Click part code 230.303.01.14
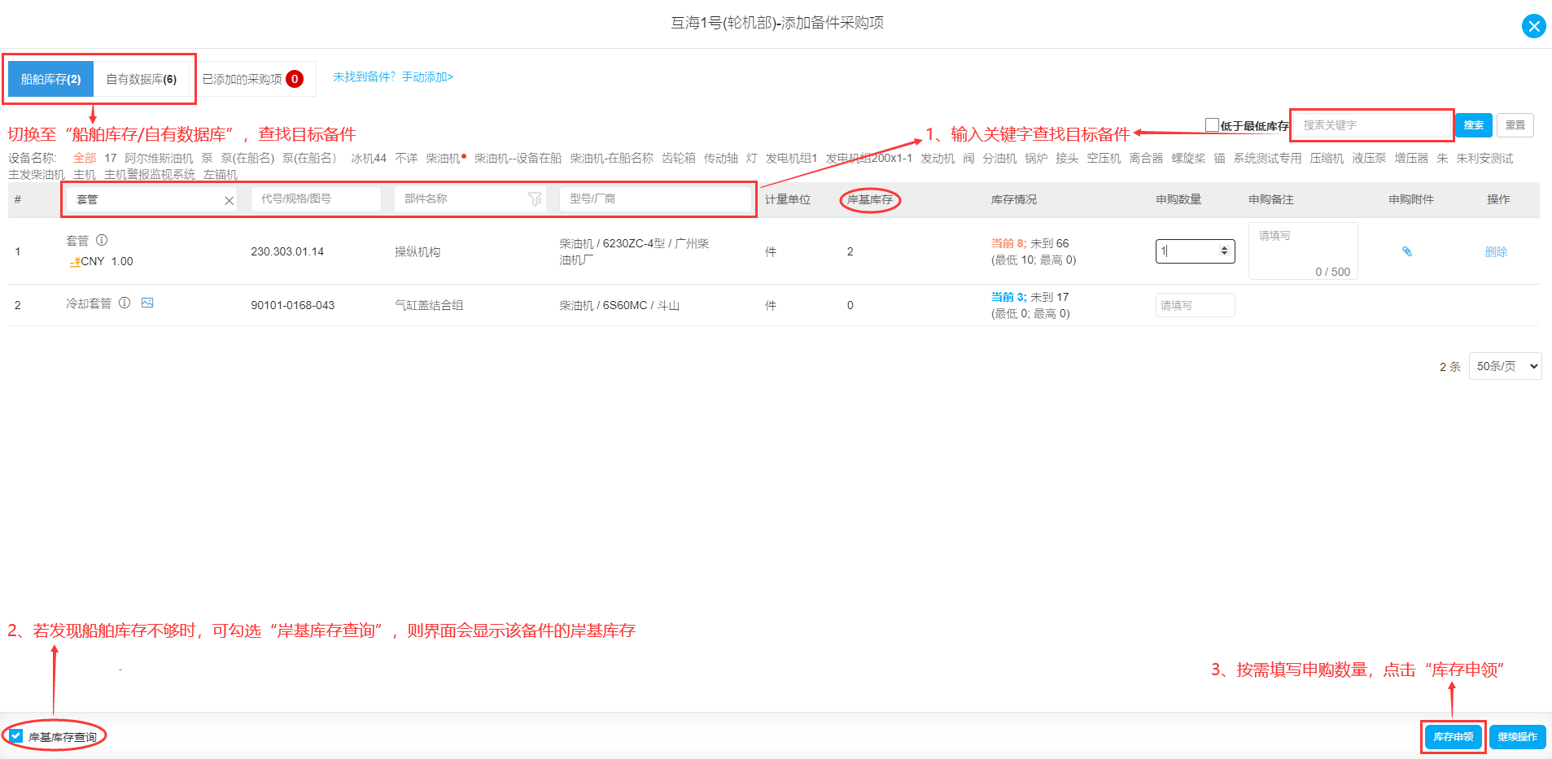 coord(287,251)
